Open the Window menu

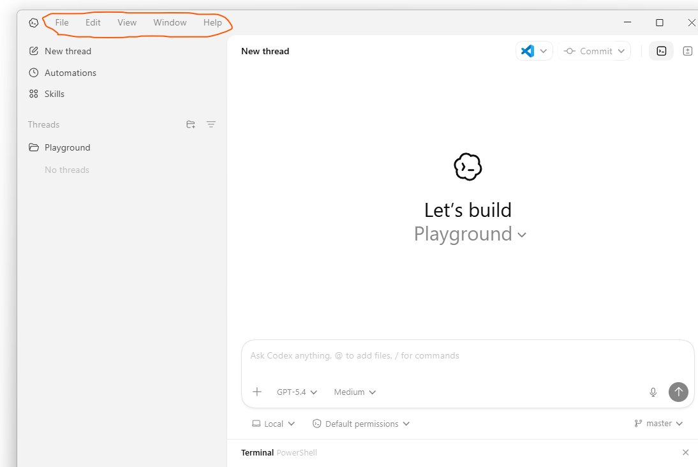coord(170,22)
